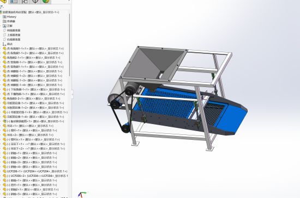The image size is (300, 198).
Task: Click the part icon of 销轴<2>
Action: tap(4, 158)
